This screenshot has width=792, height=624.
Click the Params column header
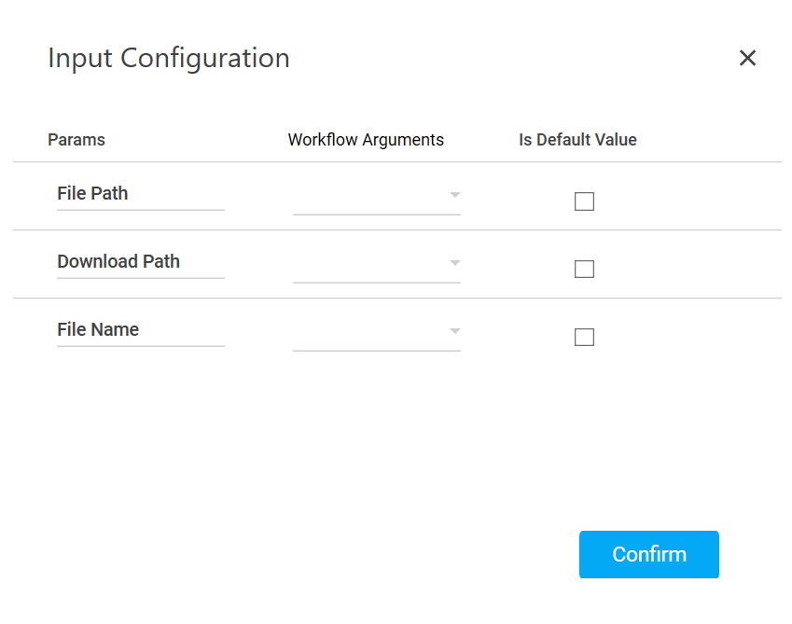(x=76, y=140)
